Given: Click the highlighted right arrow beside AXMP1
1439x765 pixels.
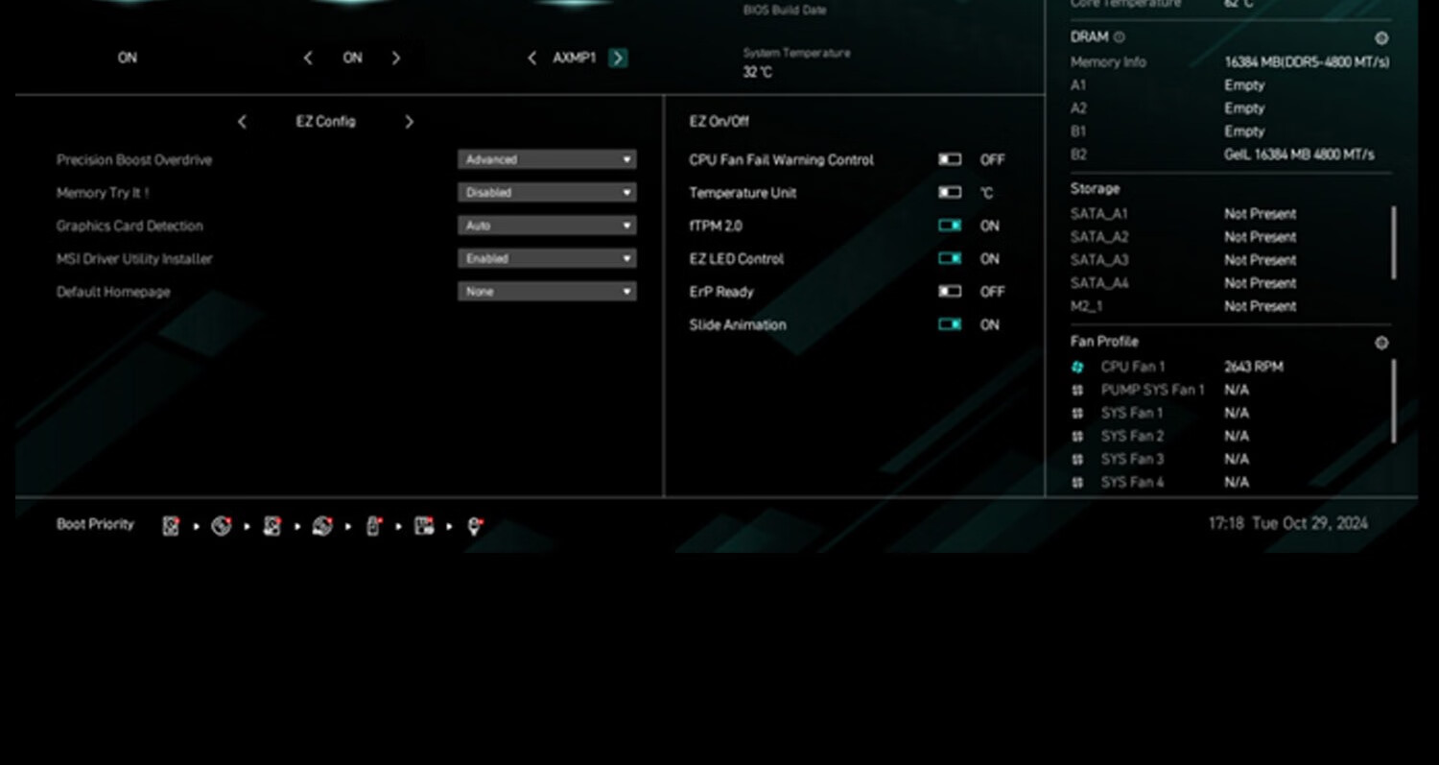Looking at the screenshot, I should (x=618, y=59).
